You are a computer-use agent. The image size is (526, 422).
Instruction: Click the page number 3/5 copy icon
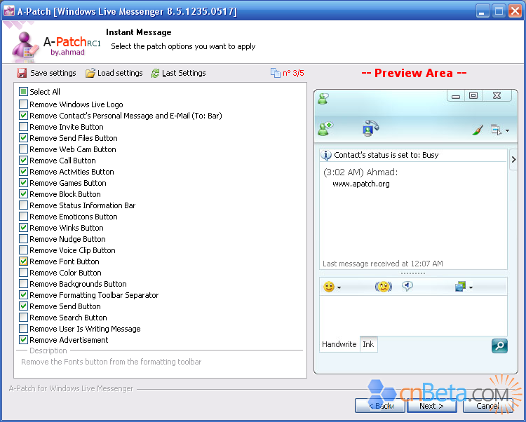276,73
